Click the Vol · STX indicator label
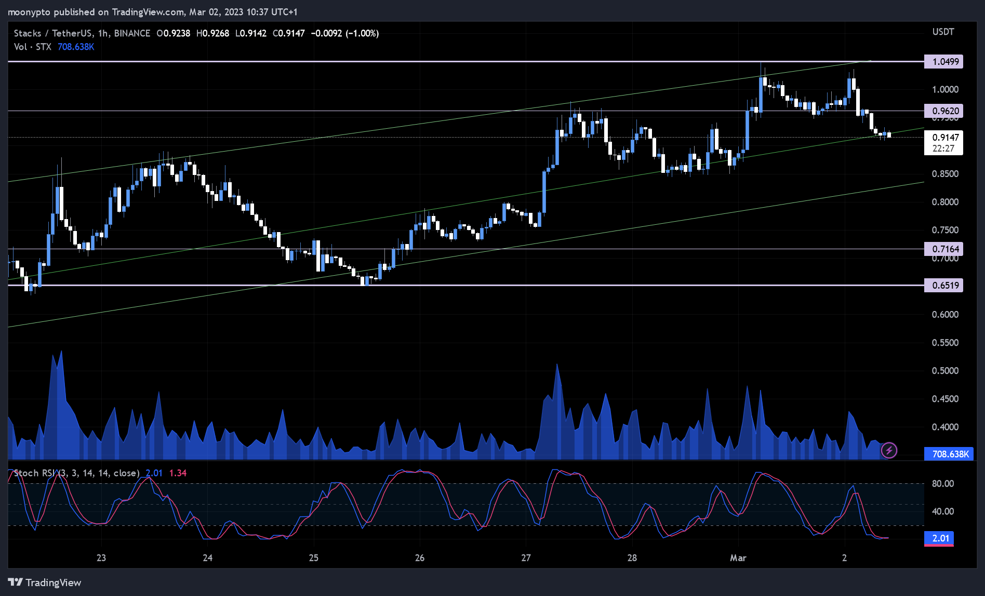Image resolution: width=985 pixels, height=596 pixels. (x=32, y=47)
